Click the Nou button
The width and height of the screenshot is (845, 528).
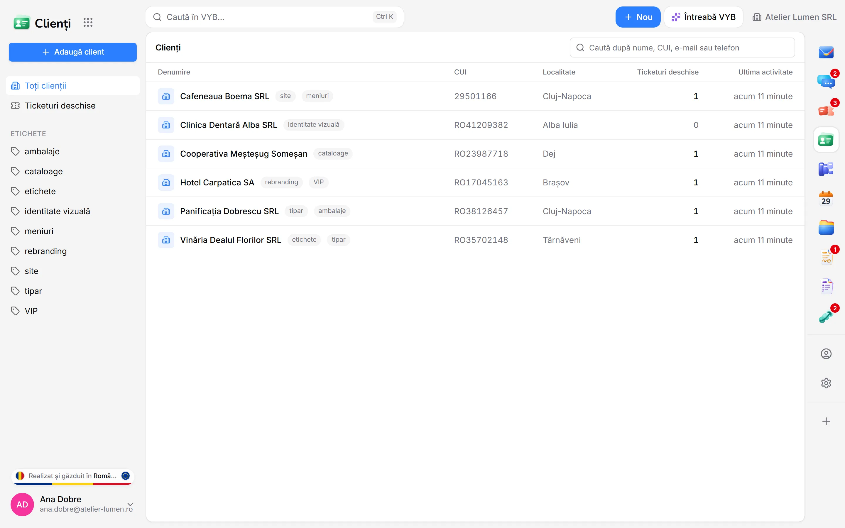638,17
